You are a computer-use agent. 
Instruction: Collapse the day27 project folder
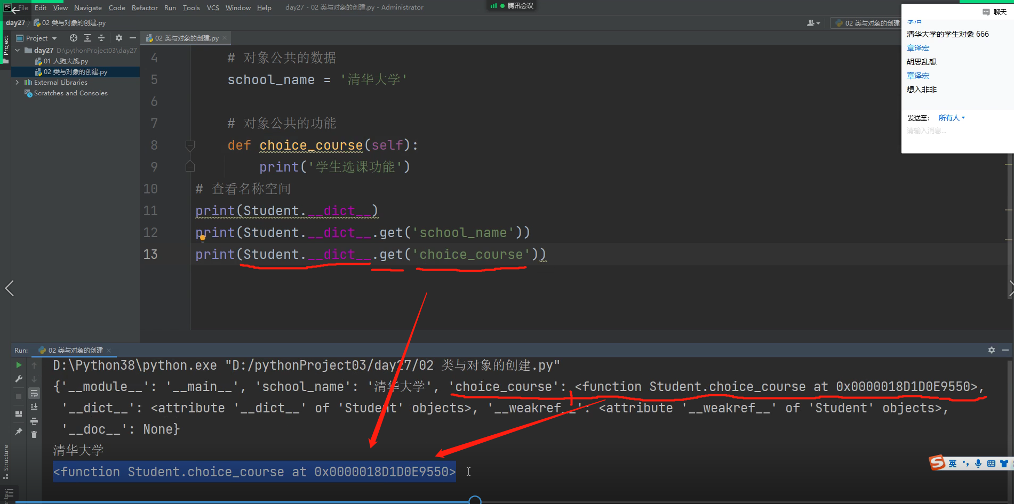18,50
